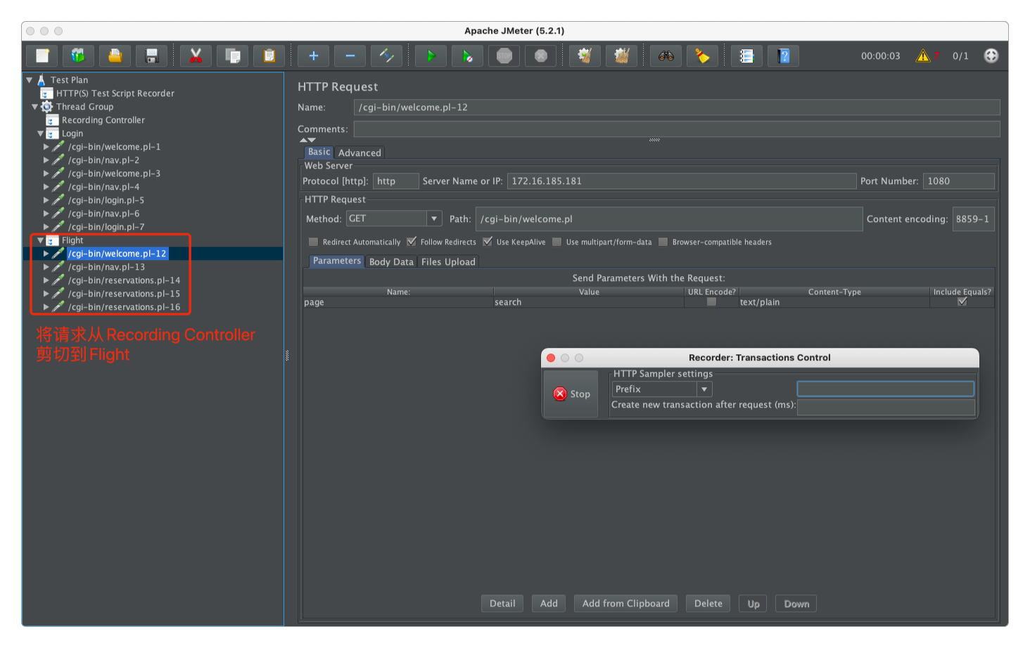The height and width of the screenshot is (648, 1030).
Task: Collapse the Test Plan tree node
Action: tap(30, 80)
